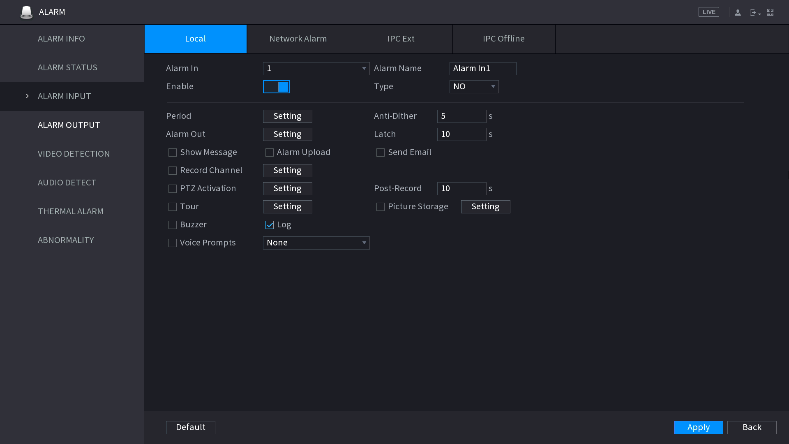Click the Anti-Dither value field
The width and height of the screenshot is (789, 444).
click(x=461, y=116)
